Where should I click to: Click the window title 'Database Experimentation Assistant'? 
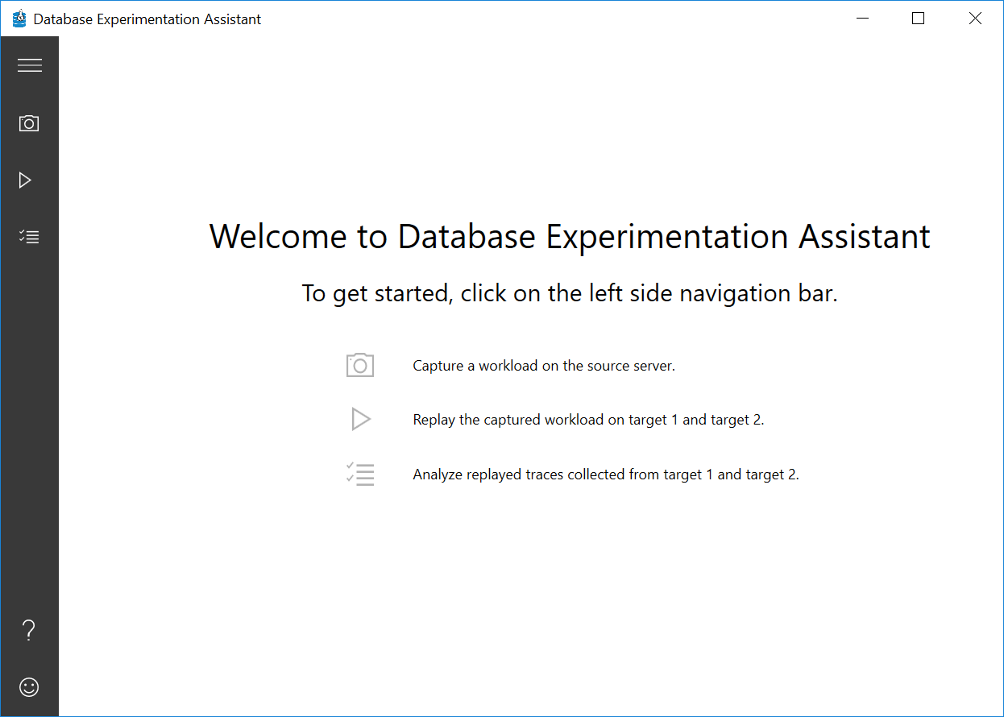click(x=147, y=19)
